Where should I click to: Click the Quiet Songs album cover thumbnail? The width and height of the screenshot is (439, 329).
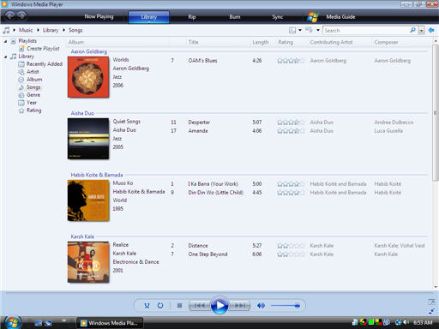(x=88, y=139)
